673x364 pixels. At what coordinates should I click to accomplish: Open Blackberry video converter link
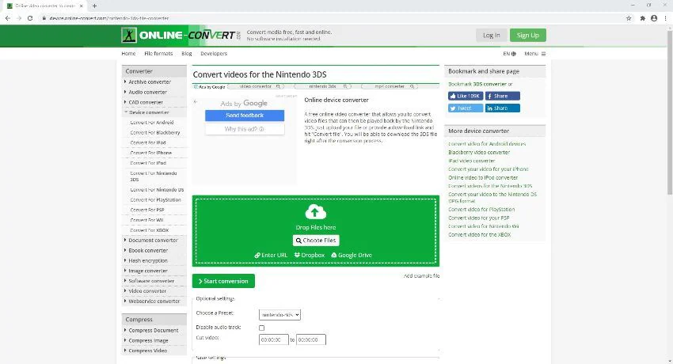tap(479, 153)
